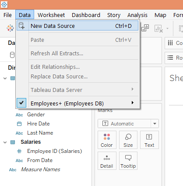Click the Abc icon next to Gender

point(19,115)
